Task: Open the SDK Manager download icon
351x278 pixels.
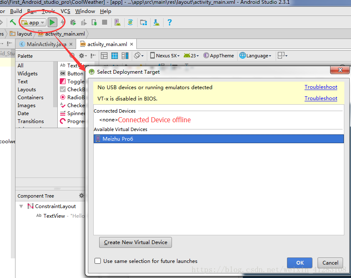Action: (156, 23)
